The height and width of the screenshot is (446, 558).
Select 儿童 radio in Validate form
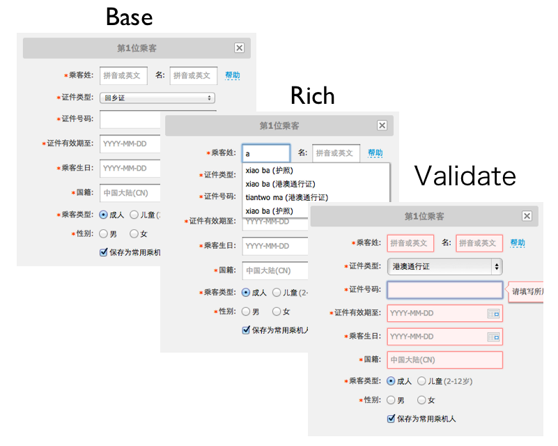click(x=421, y=381)
